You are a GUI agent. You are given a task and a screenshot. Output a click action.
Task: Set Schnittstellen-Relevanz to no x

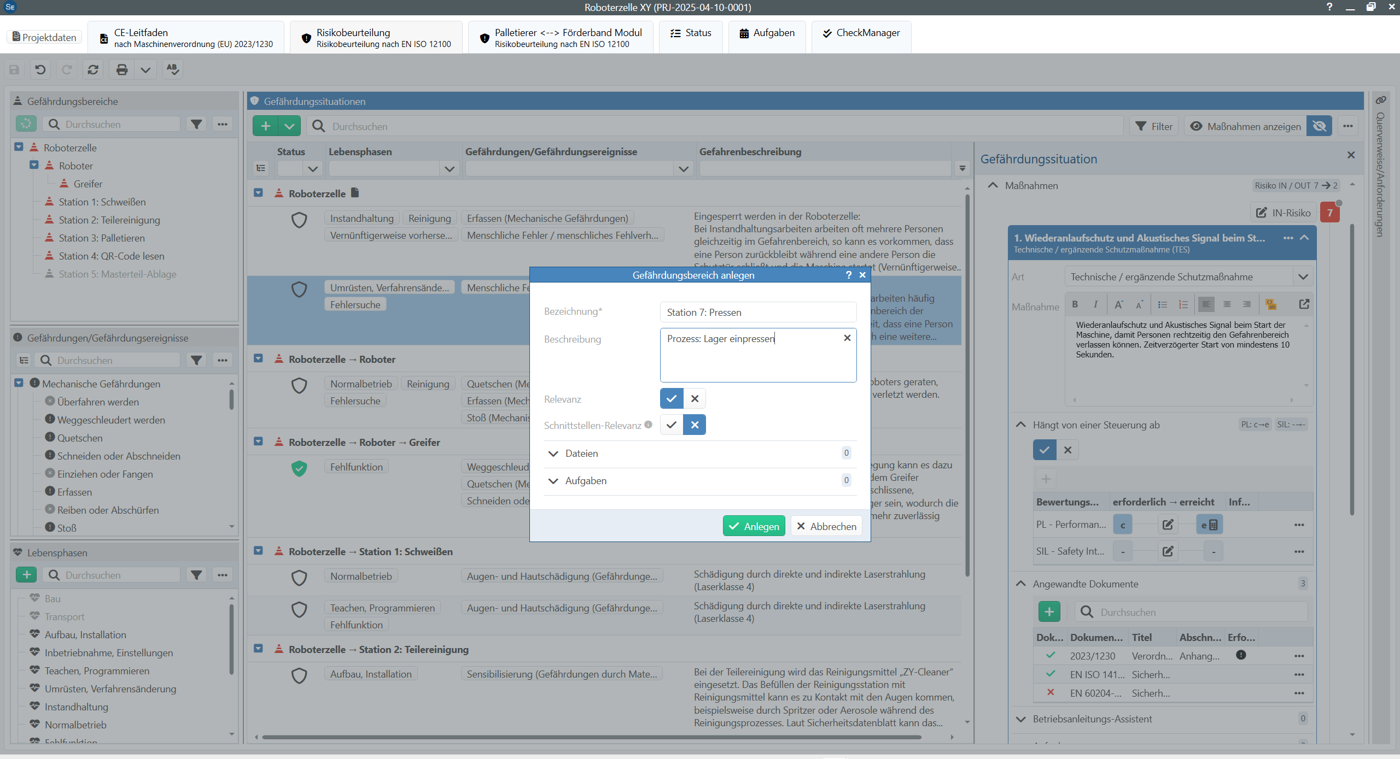695,425
